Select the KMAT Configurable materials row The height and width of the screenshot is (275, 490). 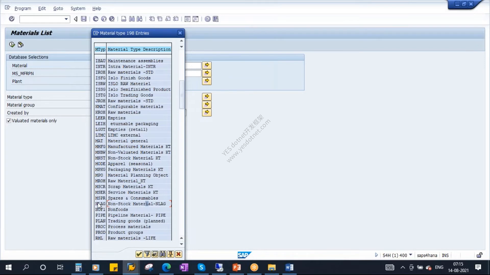tap(133, 106)
